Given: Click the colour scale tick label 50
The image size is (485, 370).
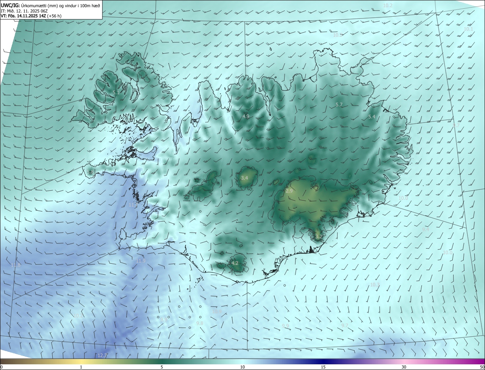Looking at the screenshot, I should 482,367.
